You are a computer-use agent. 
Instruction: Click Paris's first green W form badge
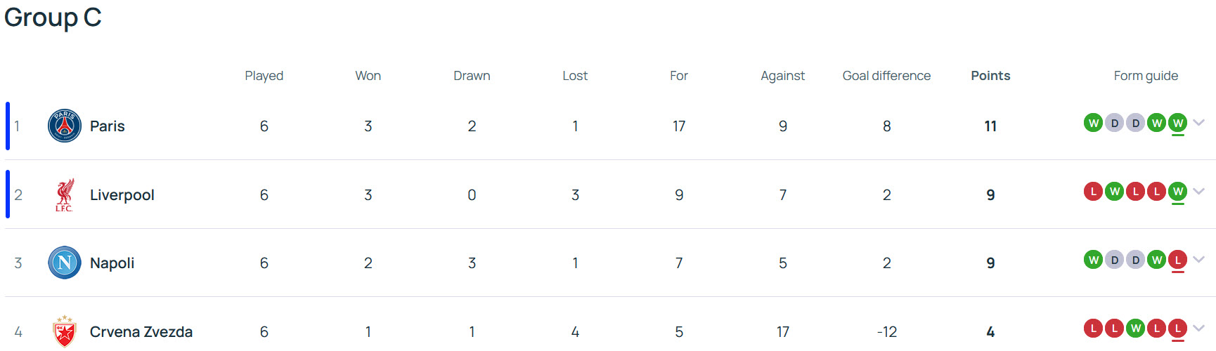(x=1093, y=124)
